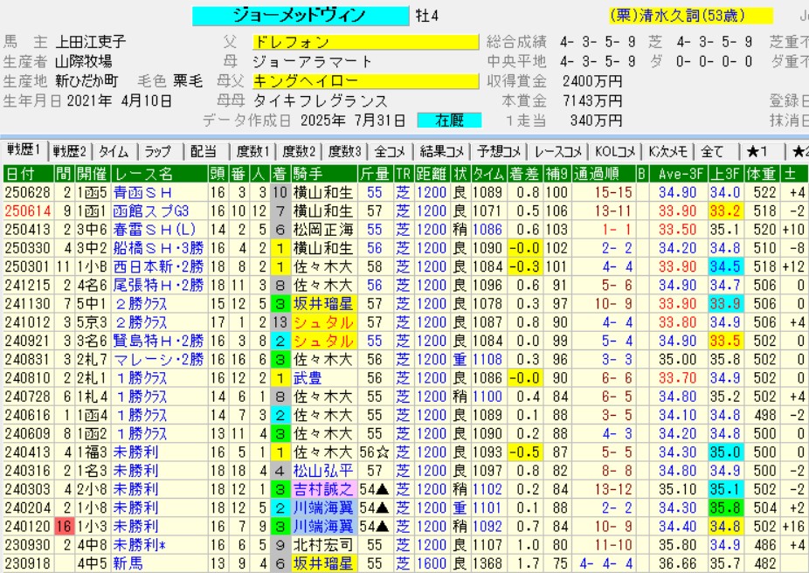Switch to the 戦歴2 tab
Screen dimensions: 809x573
[x=72, y=150]
